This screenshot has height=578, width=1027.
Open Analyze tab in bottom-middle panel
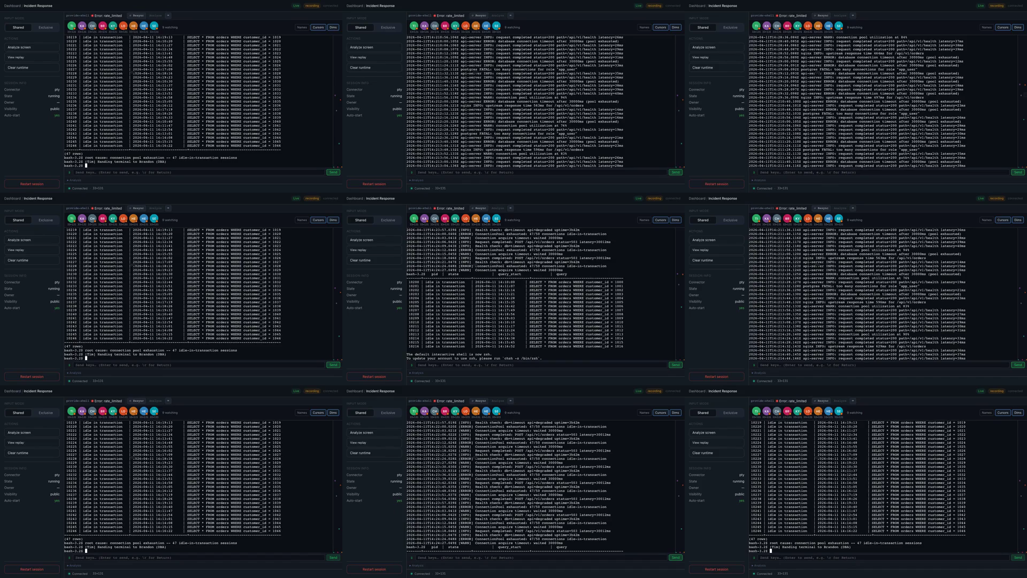pyautogui.click(x=497, y=401)
